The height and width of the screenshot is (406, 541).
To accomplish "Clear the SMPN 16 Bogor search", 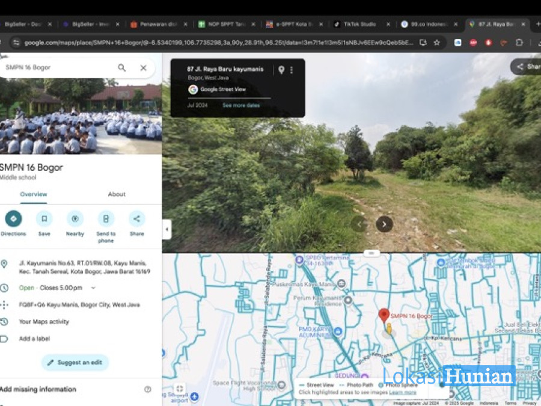I will click(x=144, y=67).
